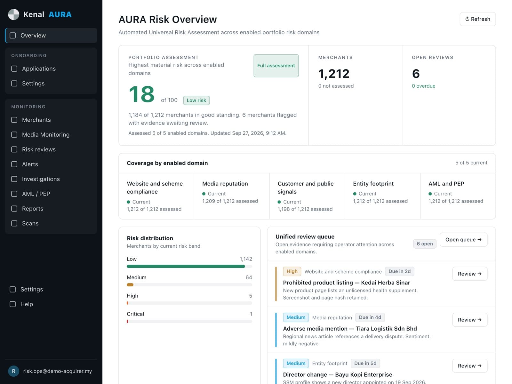Click the Medium risk distribution bar

tap(189, 285)
